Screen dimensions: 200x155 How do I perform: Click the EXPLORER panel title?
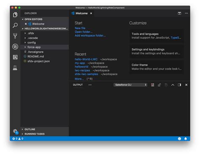31,13
